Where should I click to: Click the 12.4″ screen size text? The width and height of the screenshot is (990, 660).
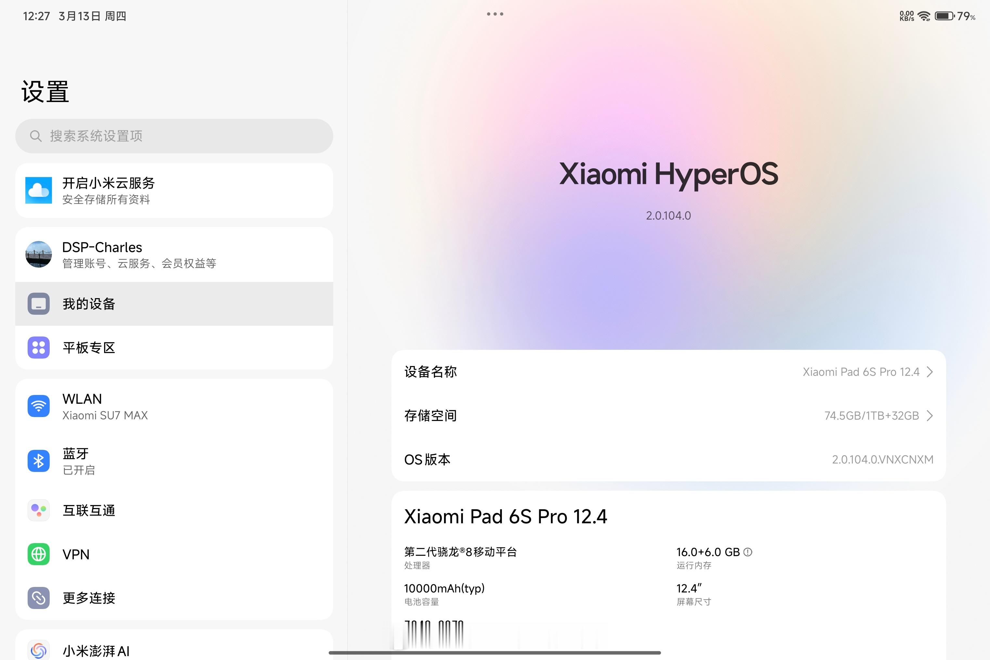(689, 588)
